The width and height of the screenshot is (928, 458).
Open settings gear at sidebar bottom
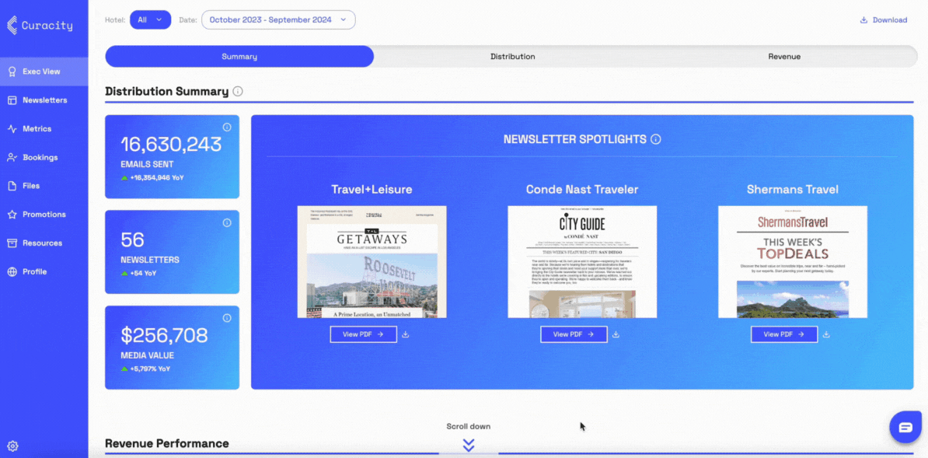point(12,446)
